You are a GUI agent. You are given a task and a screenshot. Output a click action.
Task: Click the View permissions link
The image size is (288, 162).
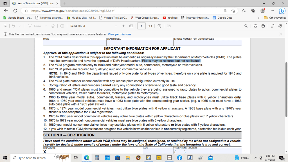coord(120,34)
